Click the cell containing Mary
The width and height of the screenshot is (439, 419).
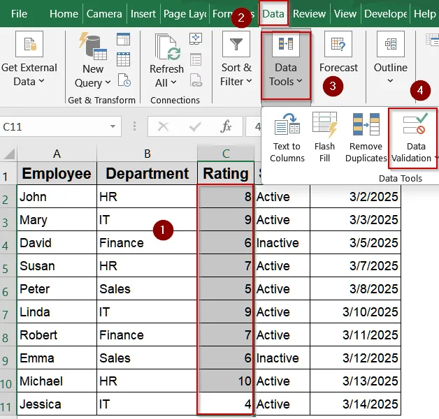pos(57,219)
